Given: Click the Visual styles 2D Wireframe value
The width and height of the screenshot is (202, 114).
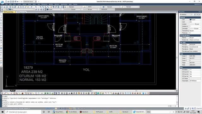Looking at the screenshot, I should pyautogui.click(x=195, y=81).
